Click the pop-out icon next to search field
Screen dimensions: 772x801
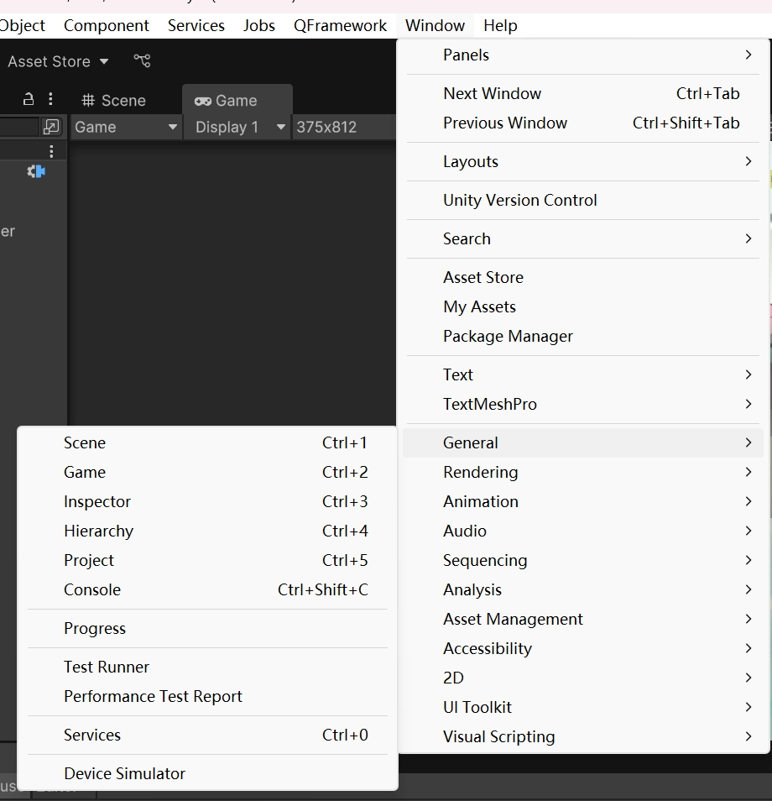pyautogui.click(x=51, y=127)
